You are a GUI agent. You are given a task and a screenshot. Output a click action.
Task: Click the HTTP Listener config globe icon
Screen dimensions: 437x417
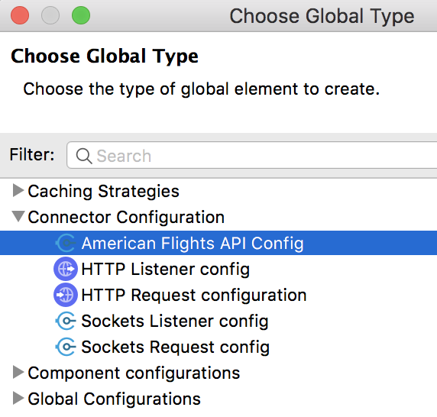[66, 269]
